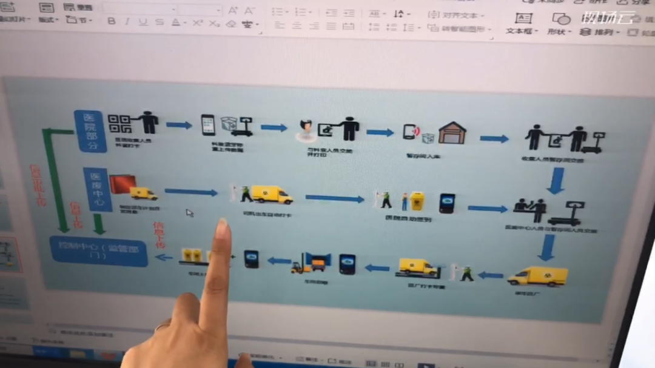Viewport: 655px width, 368px height.
Task: Click the subscript X₂ icon
Action: (214, 24)
